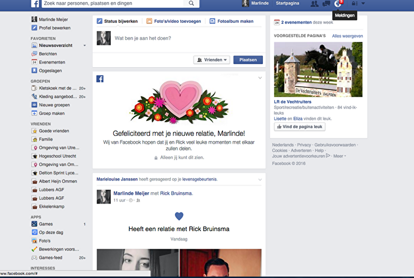The height and width of the screenshot is (278, 414).
Task: Click the Privacy footer link
Action: click(x=304, y=145)
